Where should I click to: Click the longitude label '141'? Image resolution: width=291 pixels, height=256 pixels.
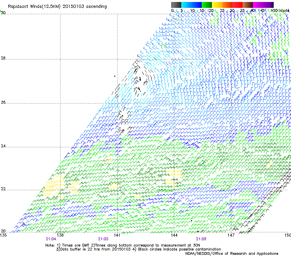point(117,235)
